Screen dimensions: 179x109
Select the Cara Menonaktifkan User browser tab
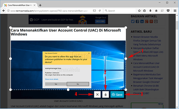click(x=20, y=5)
